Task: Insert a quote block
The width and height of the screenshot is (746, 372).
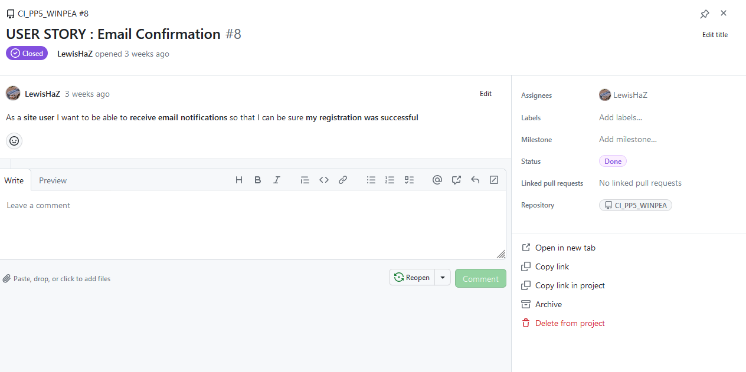Action: click(x=305, y=180)
